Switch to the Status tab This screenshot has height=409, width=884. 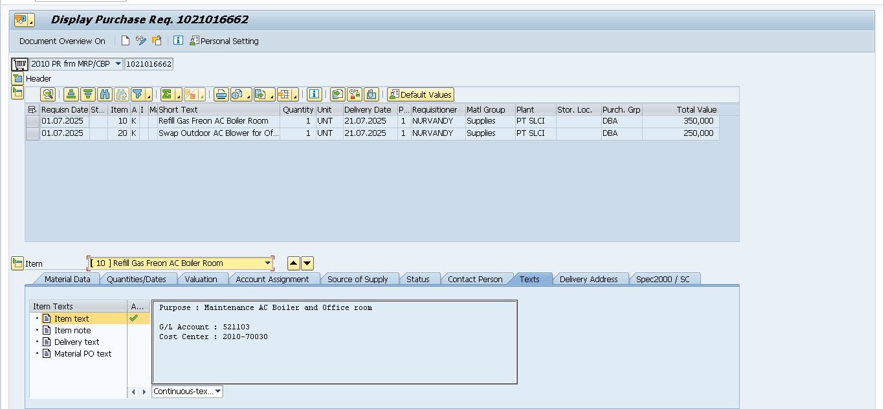tap(418, 279)
